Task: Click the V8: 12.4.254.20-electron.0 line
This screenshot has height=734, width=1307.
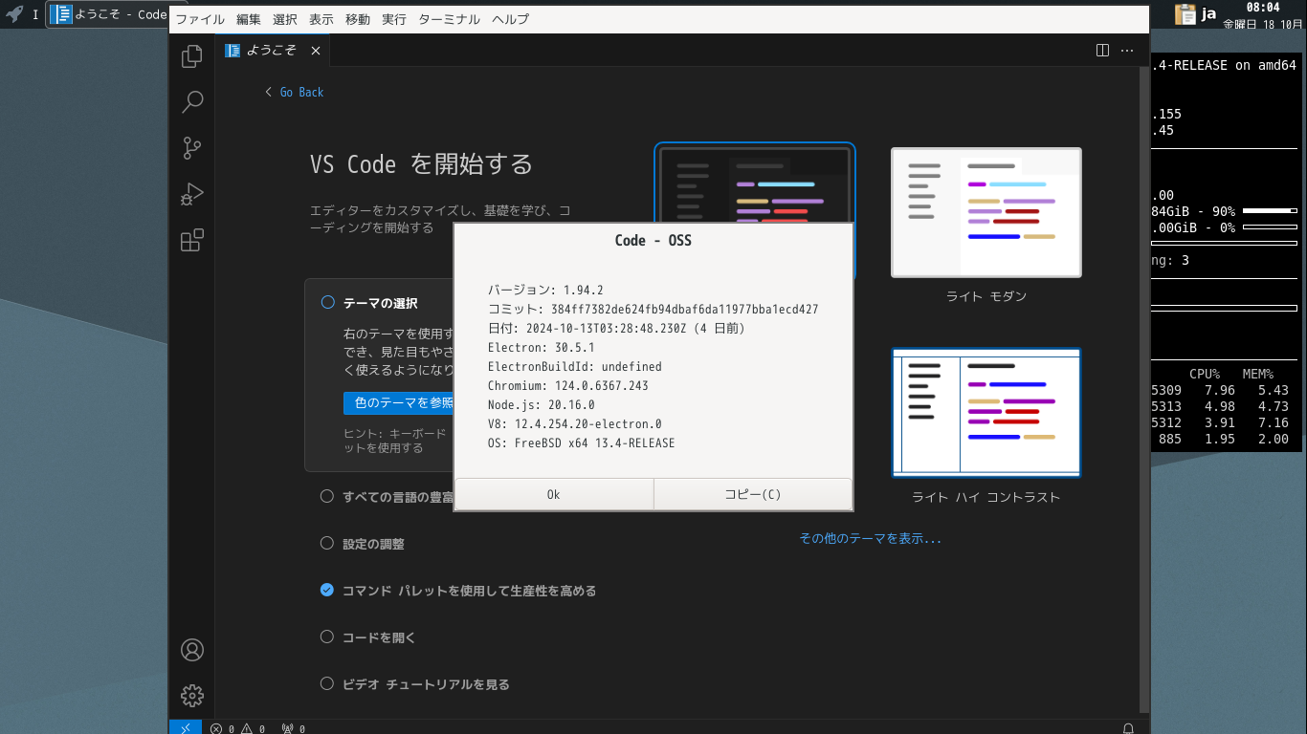Action: (574, 423)
